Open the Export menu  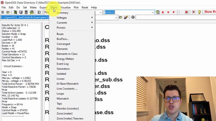[44, 7]
